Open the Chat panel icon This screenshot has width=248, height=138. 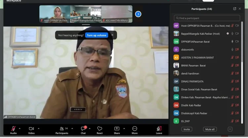pyautogui.click(x=83, y=129)
